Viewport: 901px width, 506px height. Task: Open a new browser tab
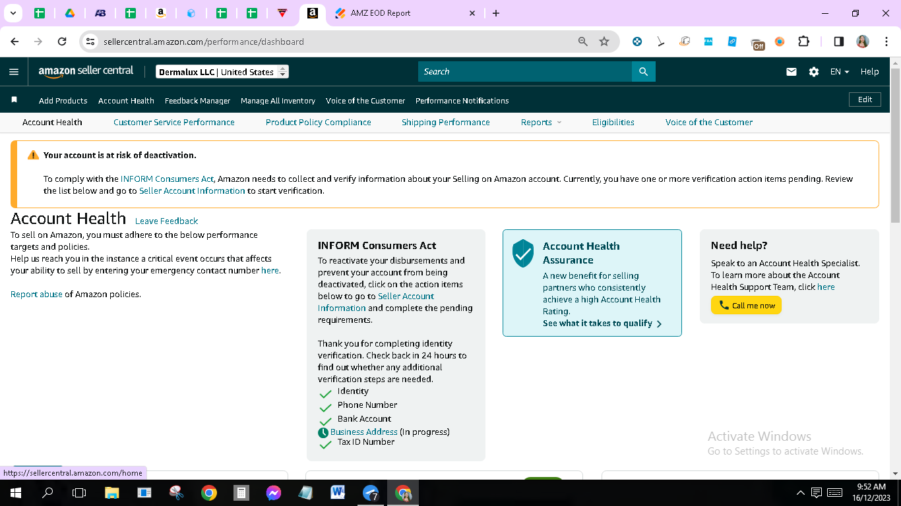tap(496, 13)
